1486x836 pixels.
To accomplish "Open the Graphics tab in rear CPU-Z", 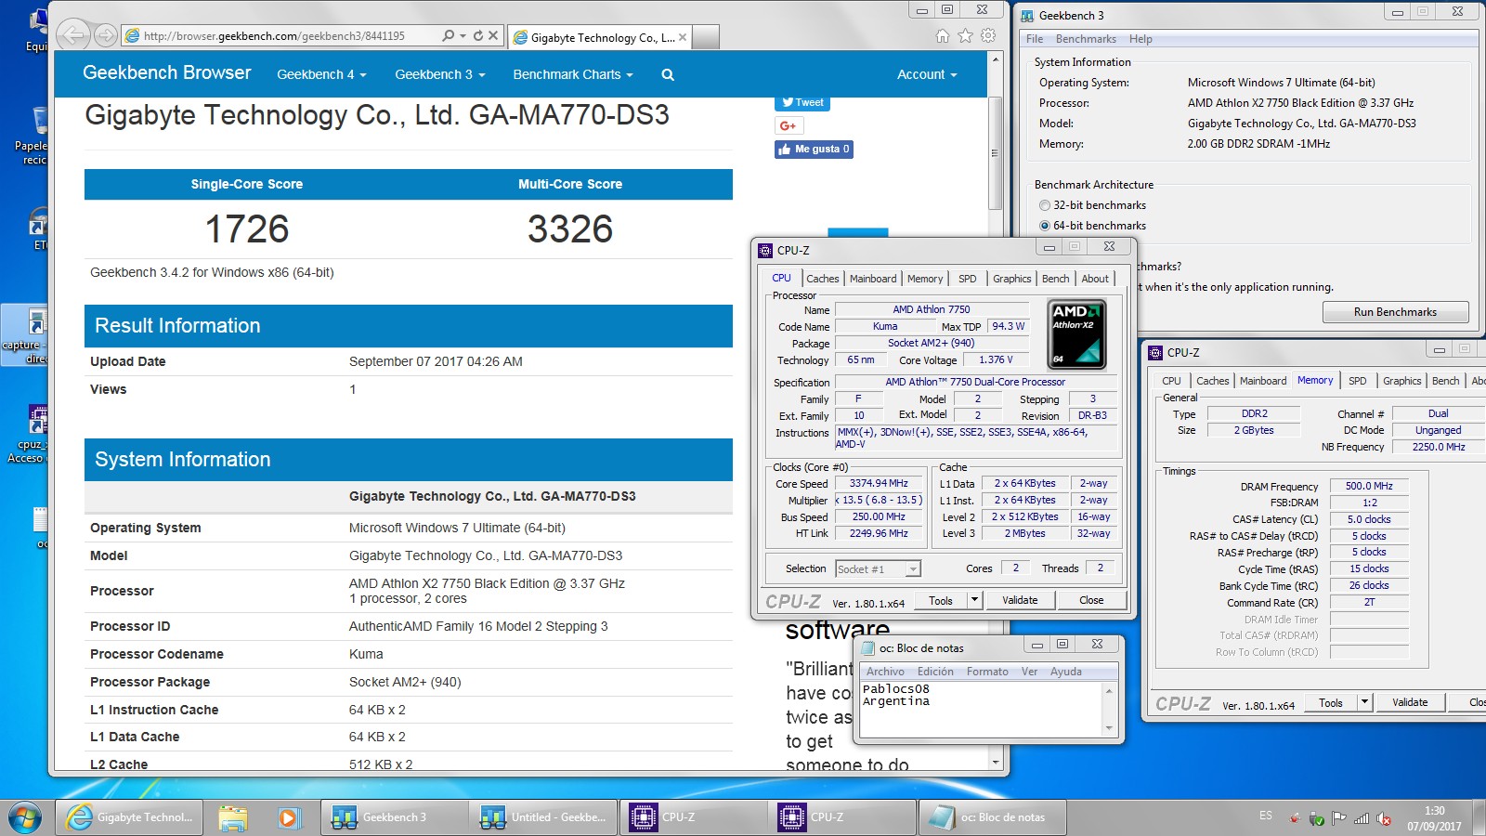I will (x=1401, y=381).
